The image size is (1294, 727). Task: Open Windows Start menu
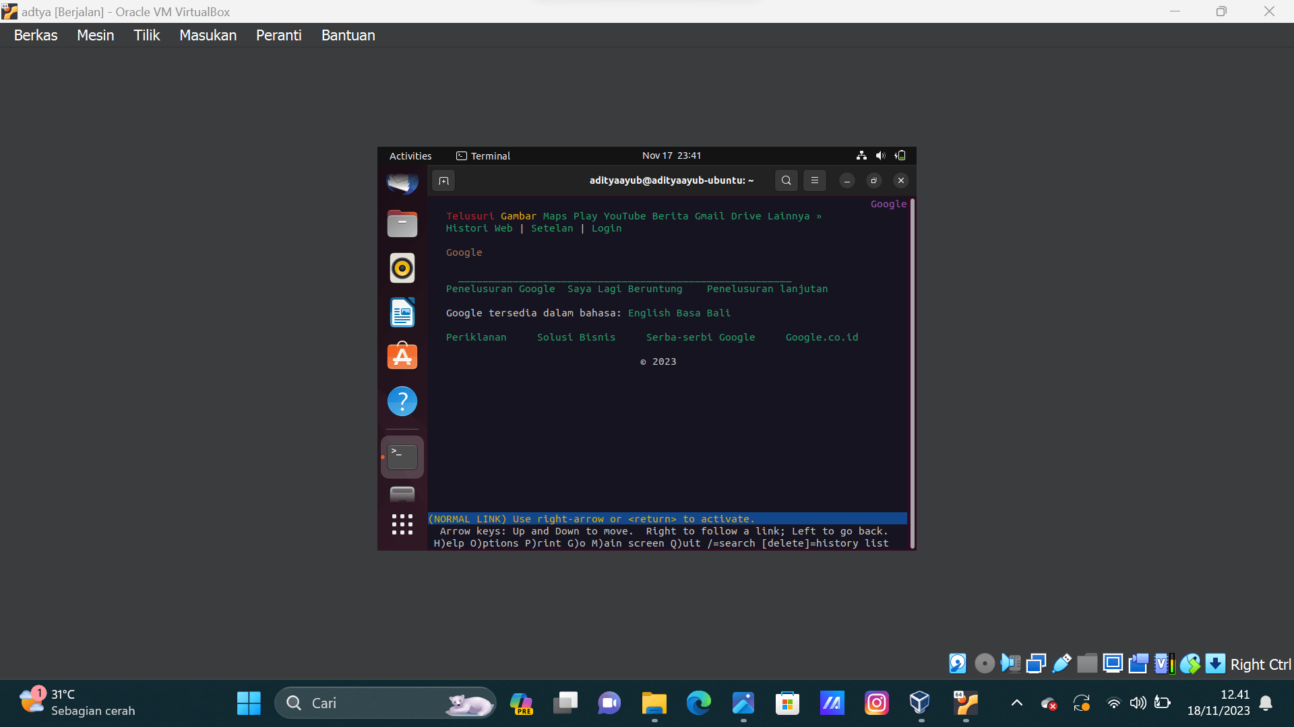[249, 703]
